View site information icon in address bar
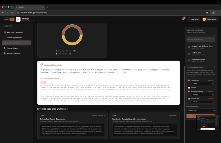 click(x=18, y=13)
